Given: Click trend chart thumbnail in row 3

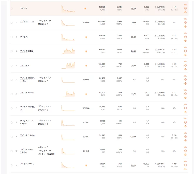Looking at the screenshot, I should tap(68, 51).
